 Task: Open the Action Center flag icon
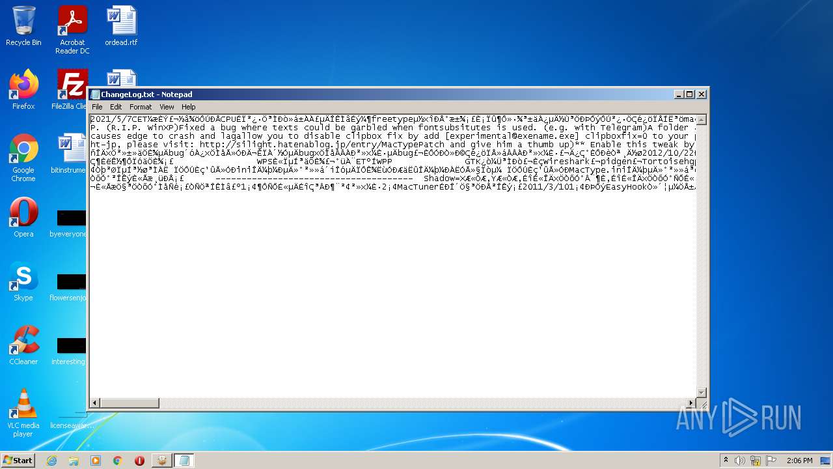[770, 461]
